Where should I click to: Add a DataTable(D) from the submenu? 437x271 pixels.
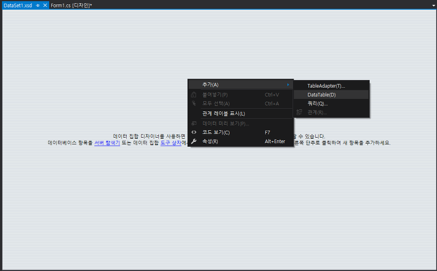click(331, 95)
